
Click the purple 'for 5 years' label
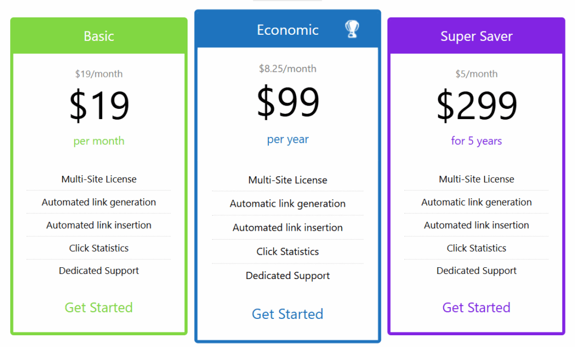pyautogui.click(x=476, y=141)
